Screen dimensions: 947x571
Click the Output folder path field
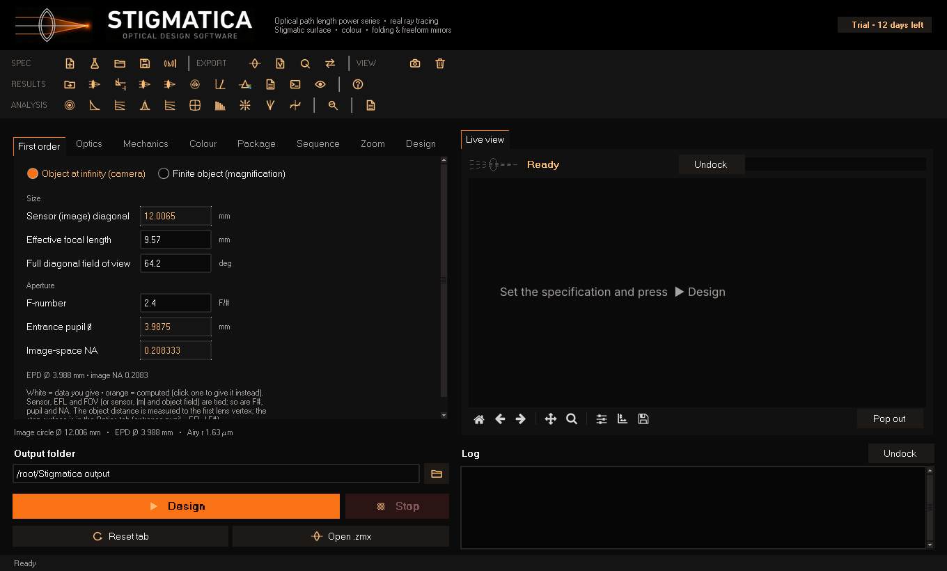click(216, 474)
